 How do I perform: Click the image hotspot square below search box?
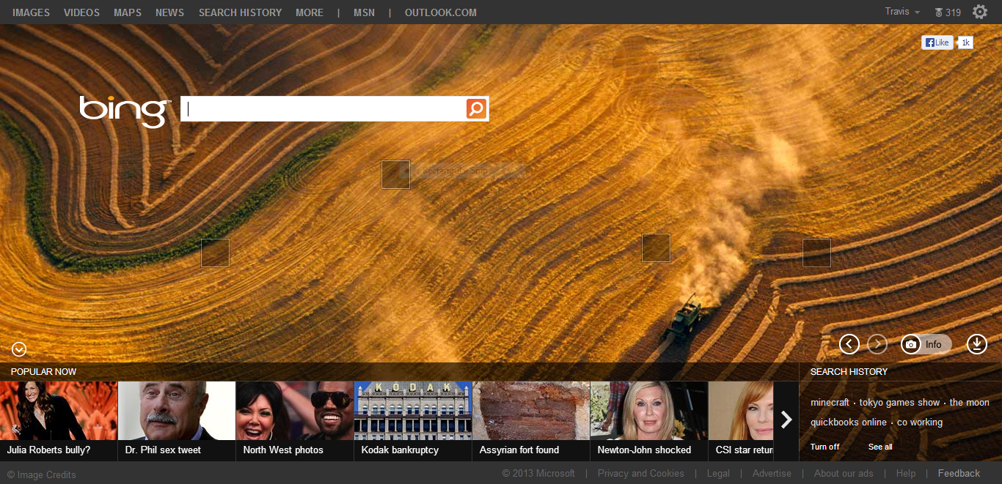(x=395, y=174)
